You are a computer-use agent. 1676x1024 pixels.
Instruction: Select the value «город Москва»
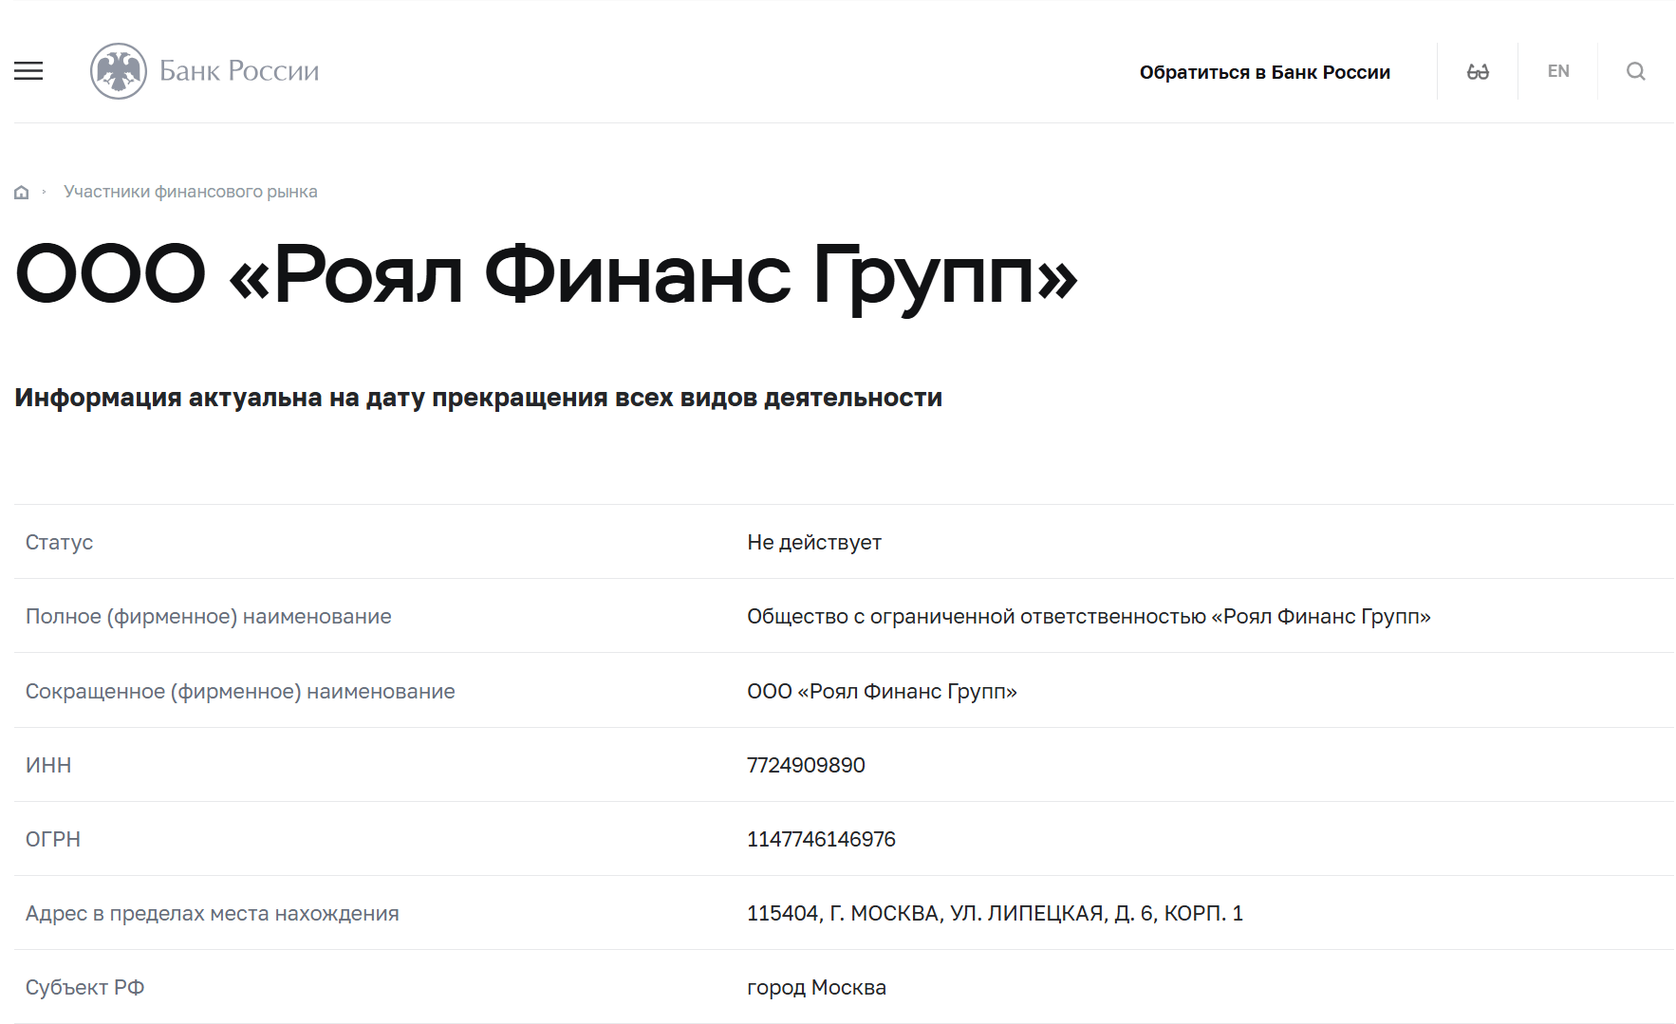pyautogui.click(x=817, y=987)
